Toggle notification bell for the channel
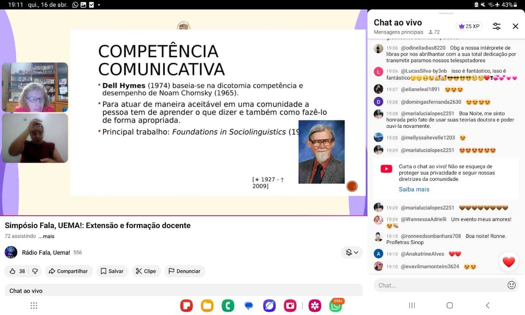 point(349,252)
